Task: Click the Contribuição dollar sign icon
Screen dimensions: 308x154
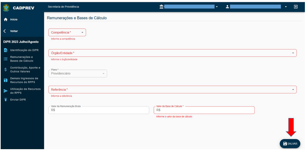Action: point(6,70)
